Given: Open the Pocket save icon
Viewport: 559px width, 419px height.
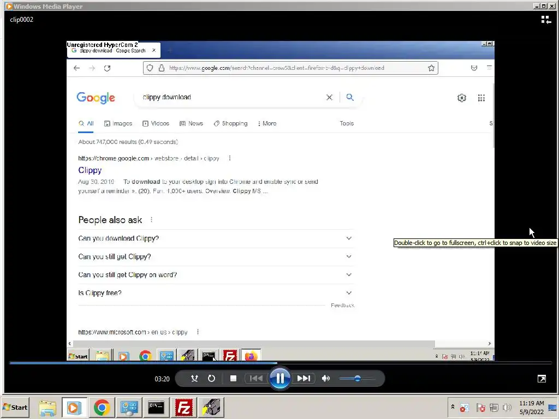Looking at the screenshot, I should 474,68.
